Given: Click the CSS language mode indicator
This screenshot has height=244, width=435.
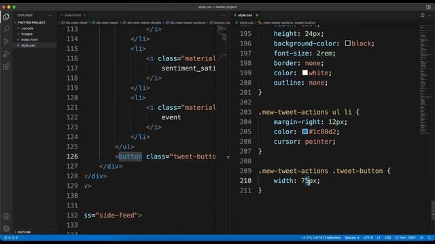Looking at the screenshot, I should point(387,238).
